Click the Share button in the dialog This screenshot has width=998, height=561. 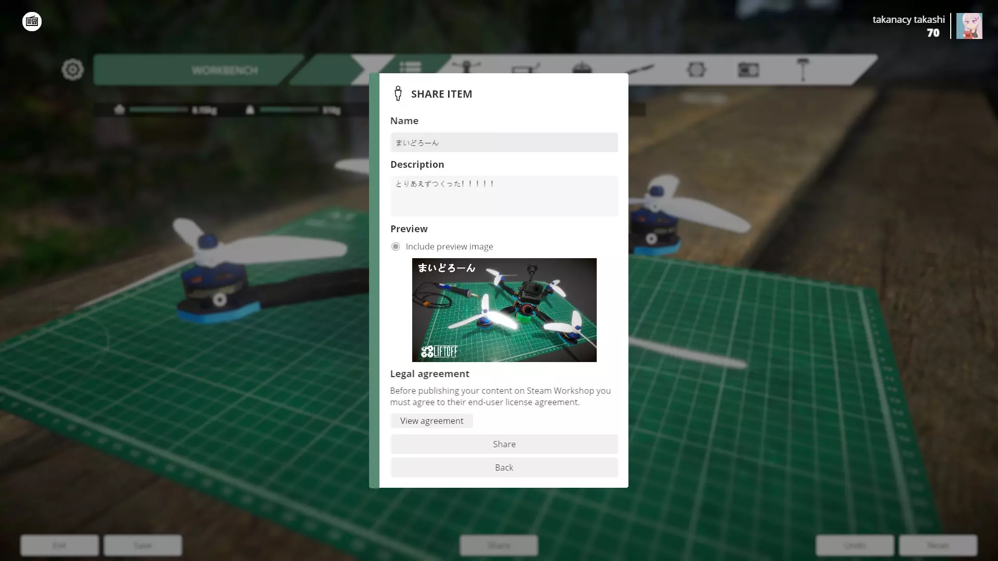(x=504, y=444)
